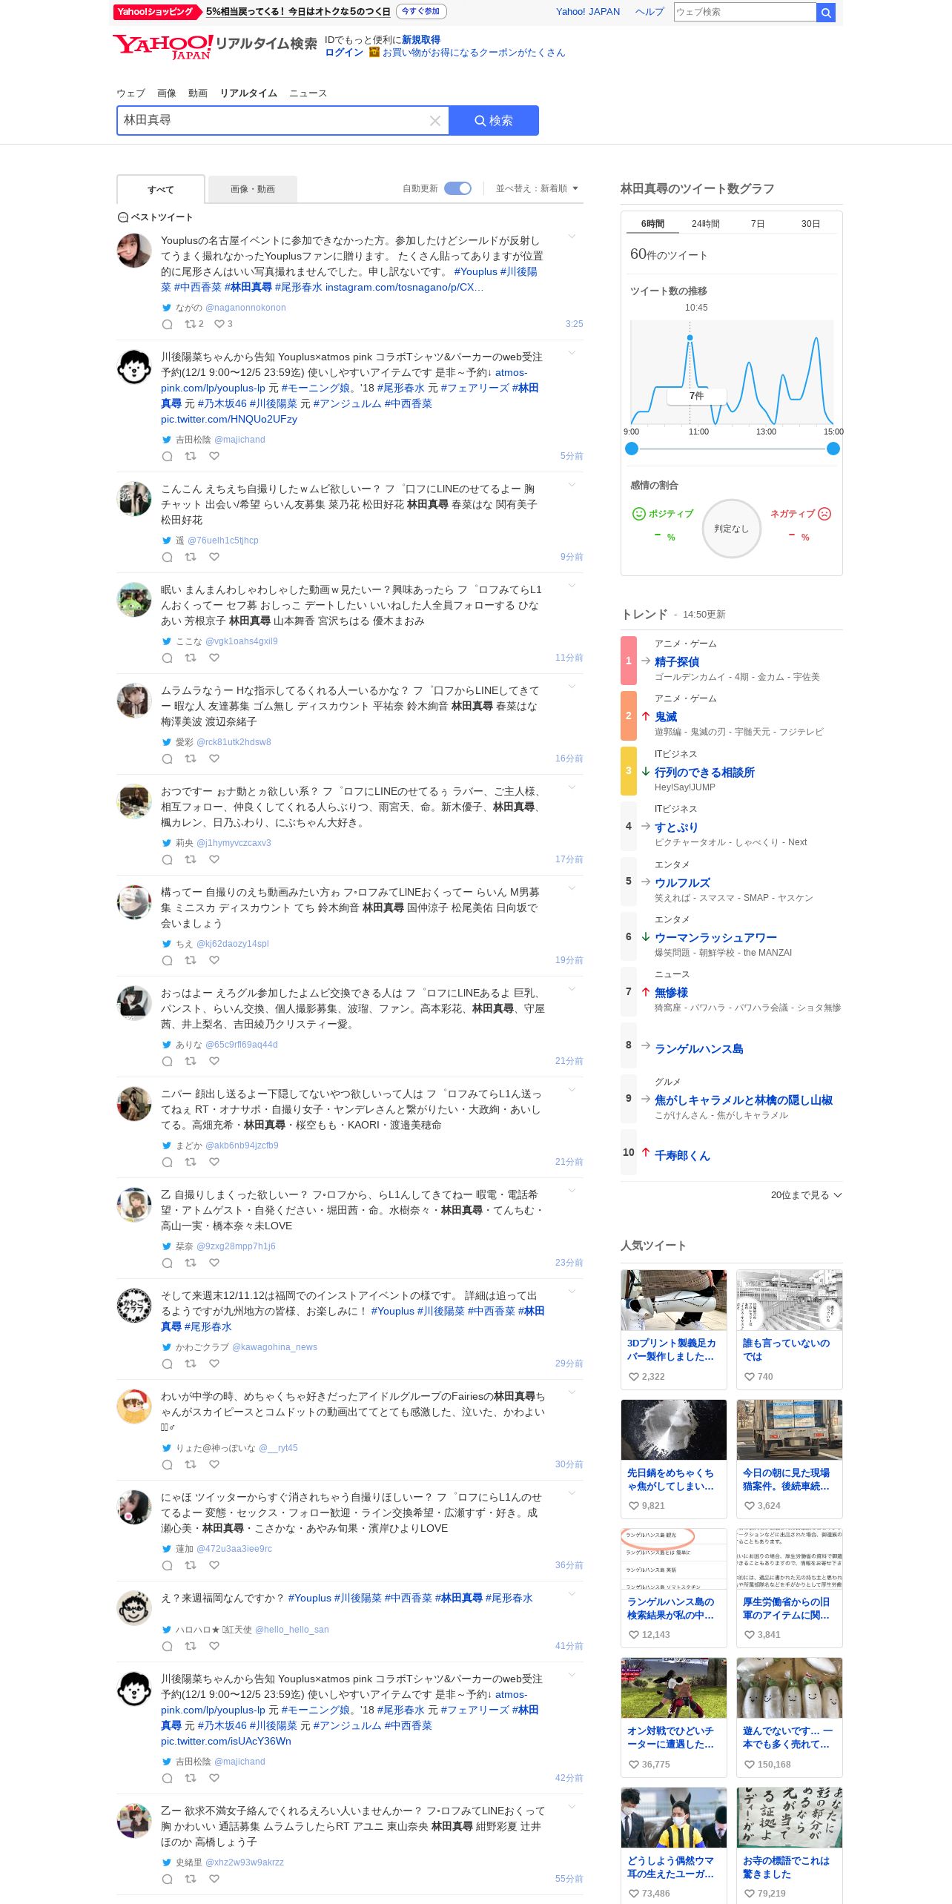Like the ながの @naganonnokonon tweet
This screenshot has height=1904, width=952.
click(219, 324)
